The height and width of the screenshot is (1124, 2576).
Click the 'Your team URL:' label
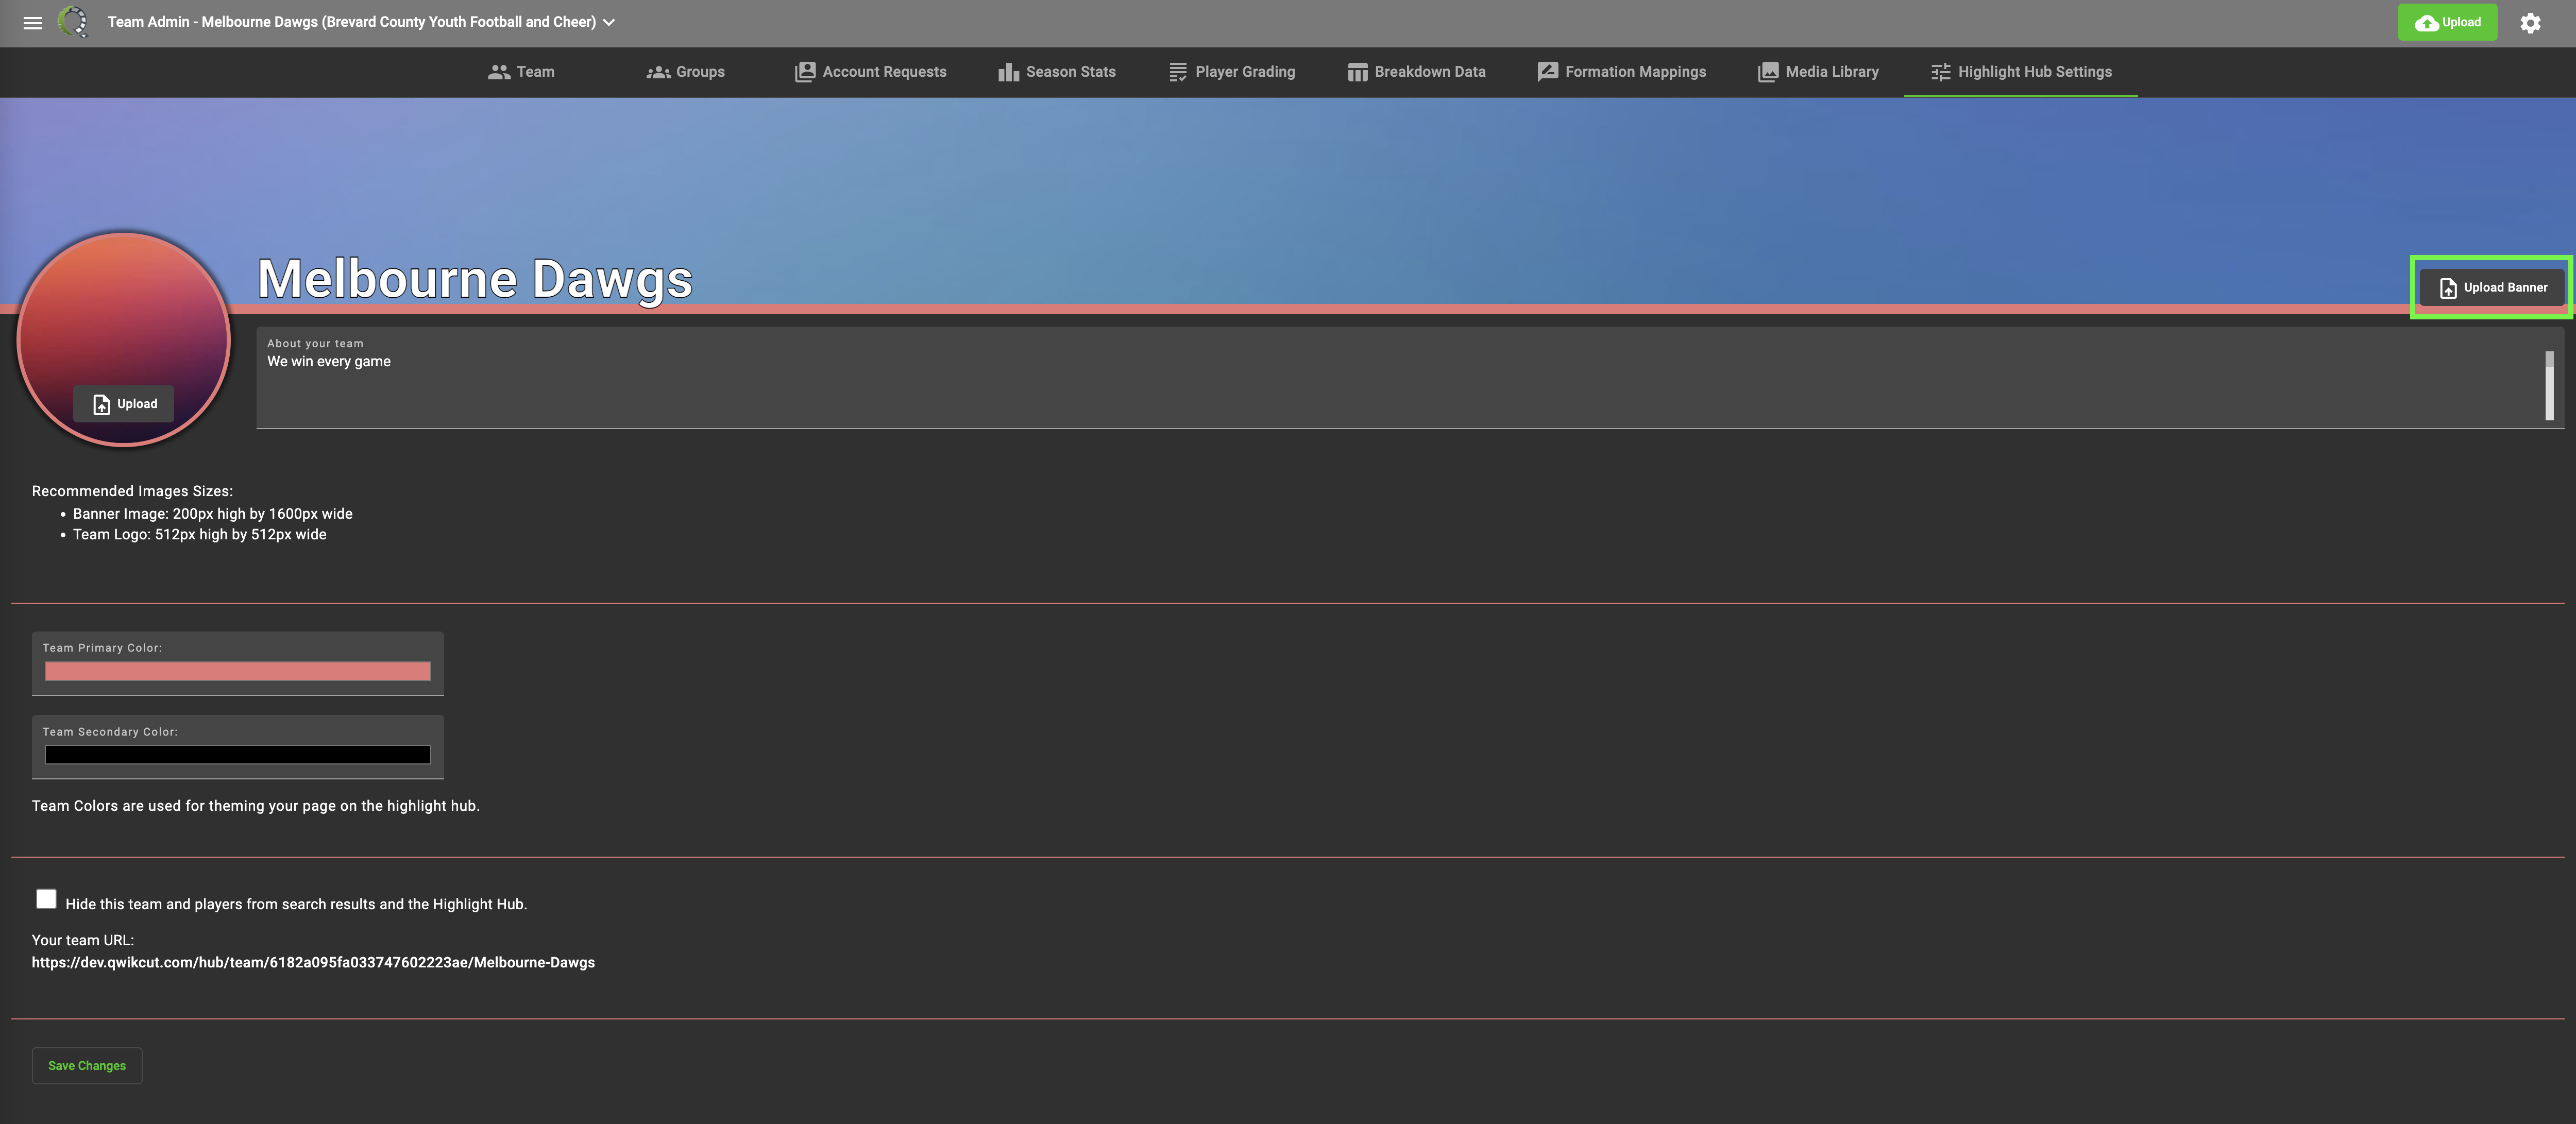83,941
